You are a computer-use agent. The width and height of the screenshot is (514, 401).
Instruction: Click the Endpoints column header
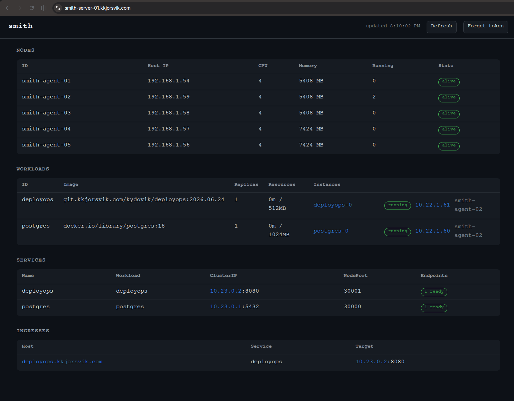pyautogui.click(x=434, y=276)
